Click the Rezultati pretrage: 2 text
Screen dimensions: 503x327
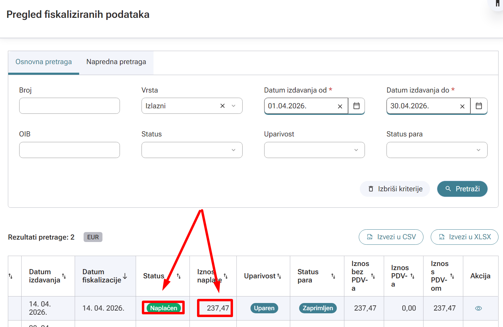coord(41,237)
